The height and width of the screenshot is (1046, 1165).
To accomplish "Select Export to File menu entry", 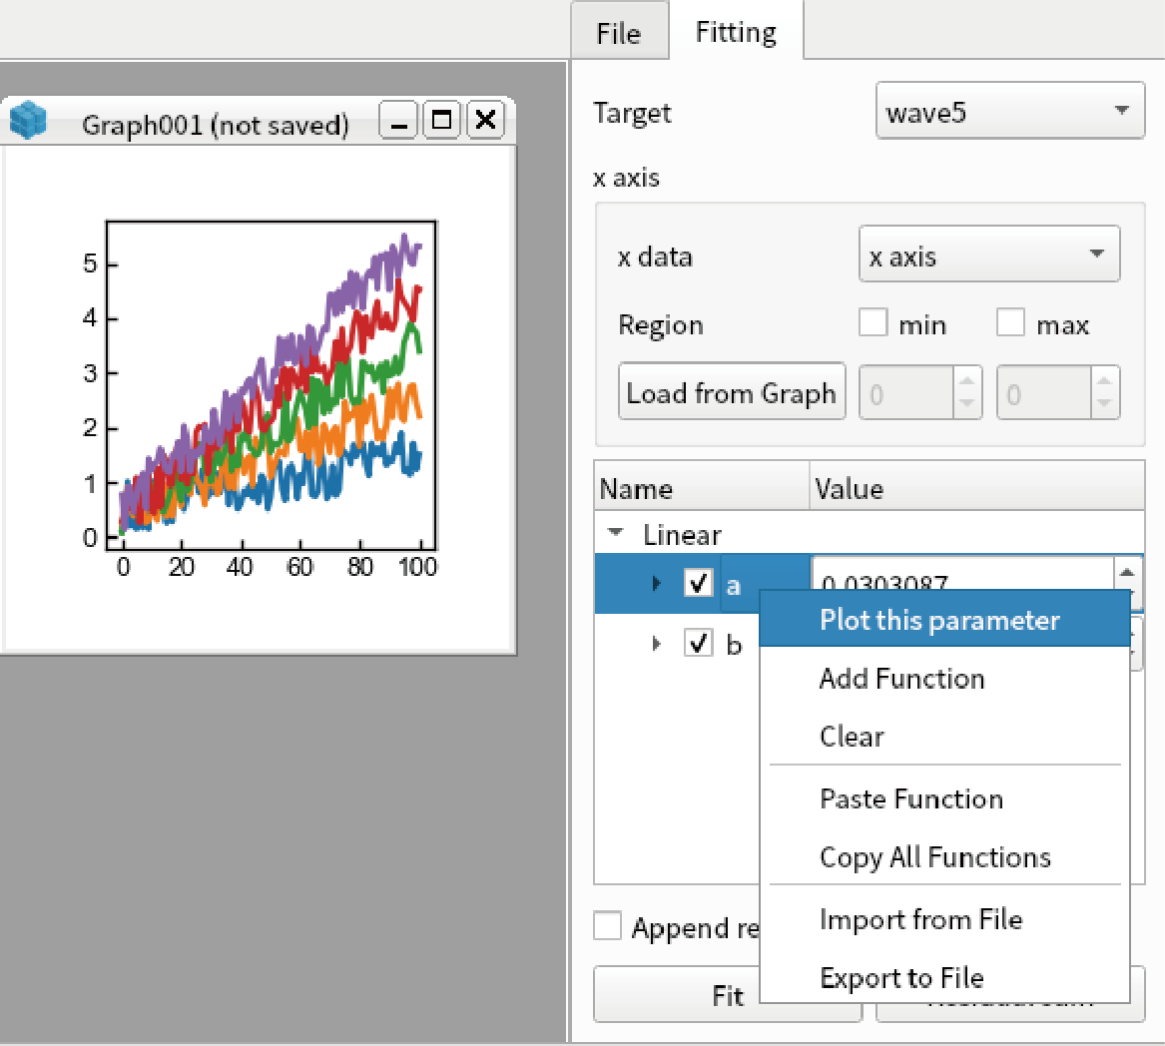I will click(x=944, y=977).
